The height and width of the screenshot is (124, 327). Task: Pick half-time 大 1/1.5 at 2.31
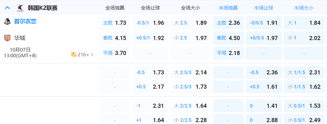click(x=304, y=72)
